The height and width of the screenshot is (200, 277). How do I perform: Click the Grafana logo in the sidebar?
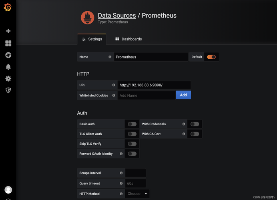point(8,7)
